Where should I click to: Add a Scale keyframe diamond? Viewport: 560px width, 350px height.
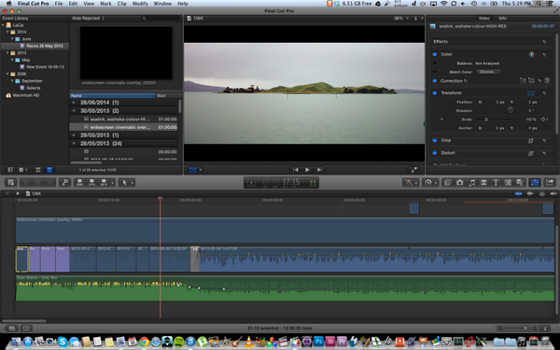click(543, 119)
